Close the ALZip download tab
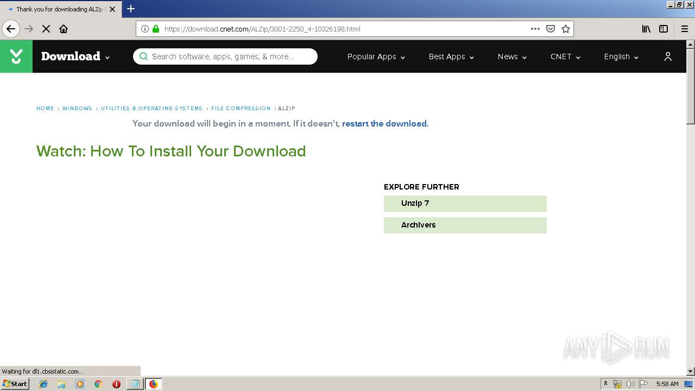Screen dimensions: 695x391 click(x=112, y=9)
